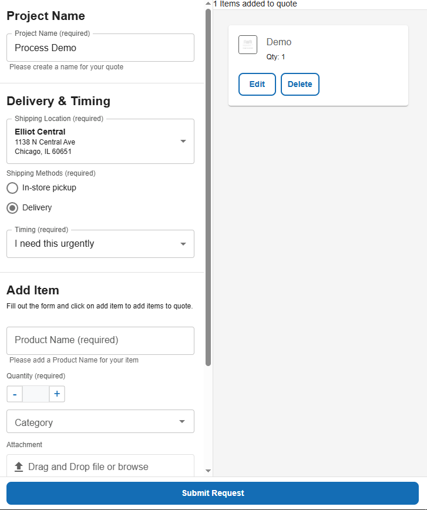Screen dimensions: 427x510
Task: Click the Project Name input field
Action: (100, 48)
